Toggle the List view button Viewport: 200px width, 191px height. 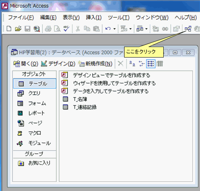pyautogui.click(x=150, y=64)
